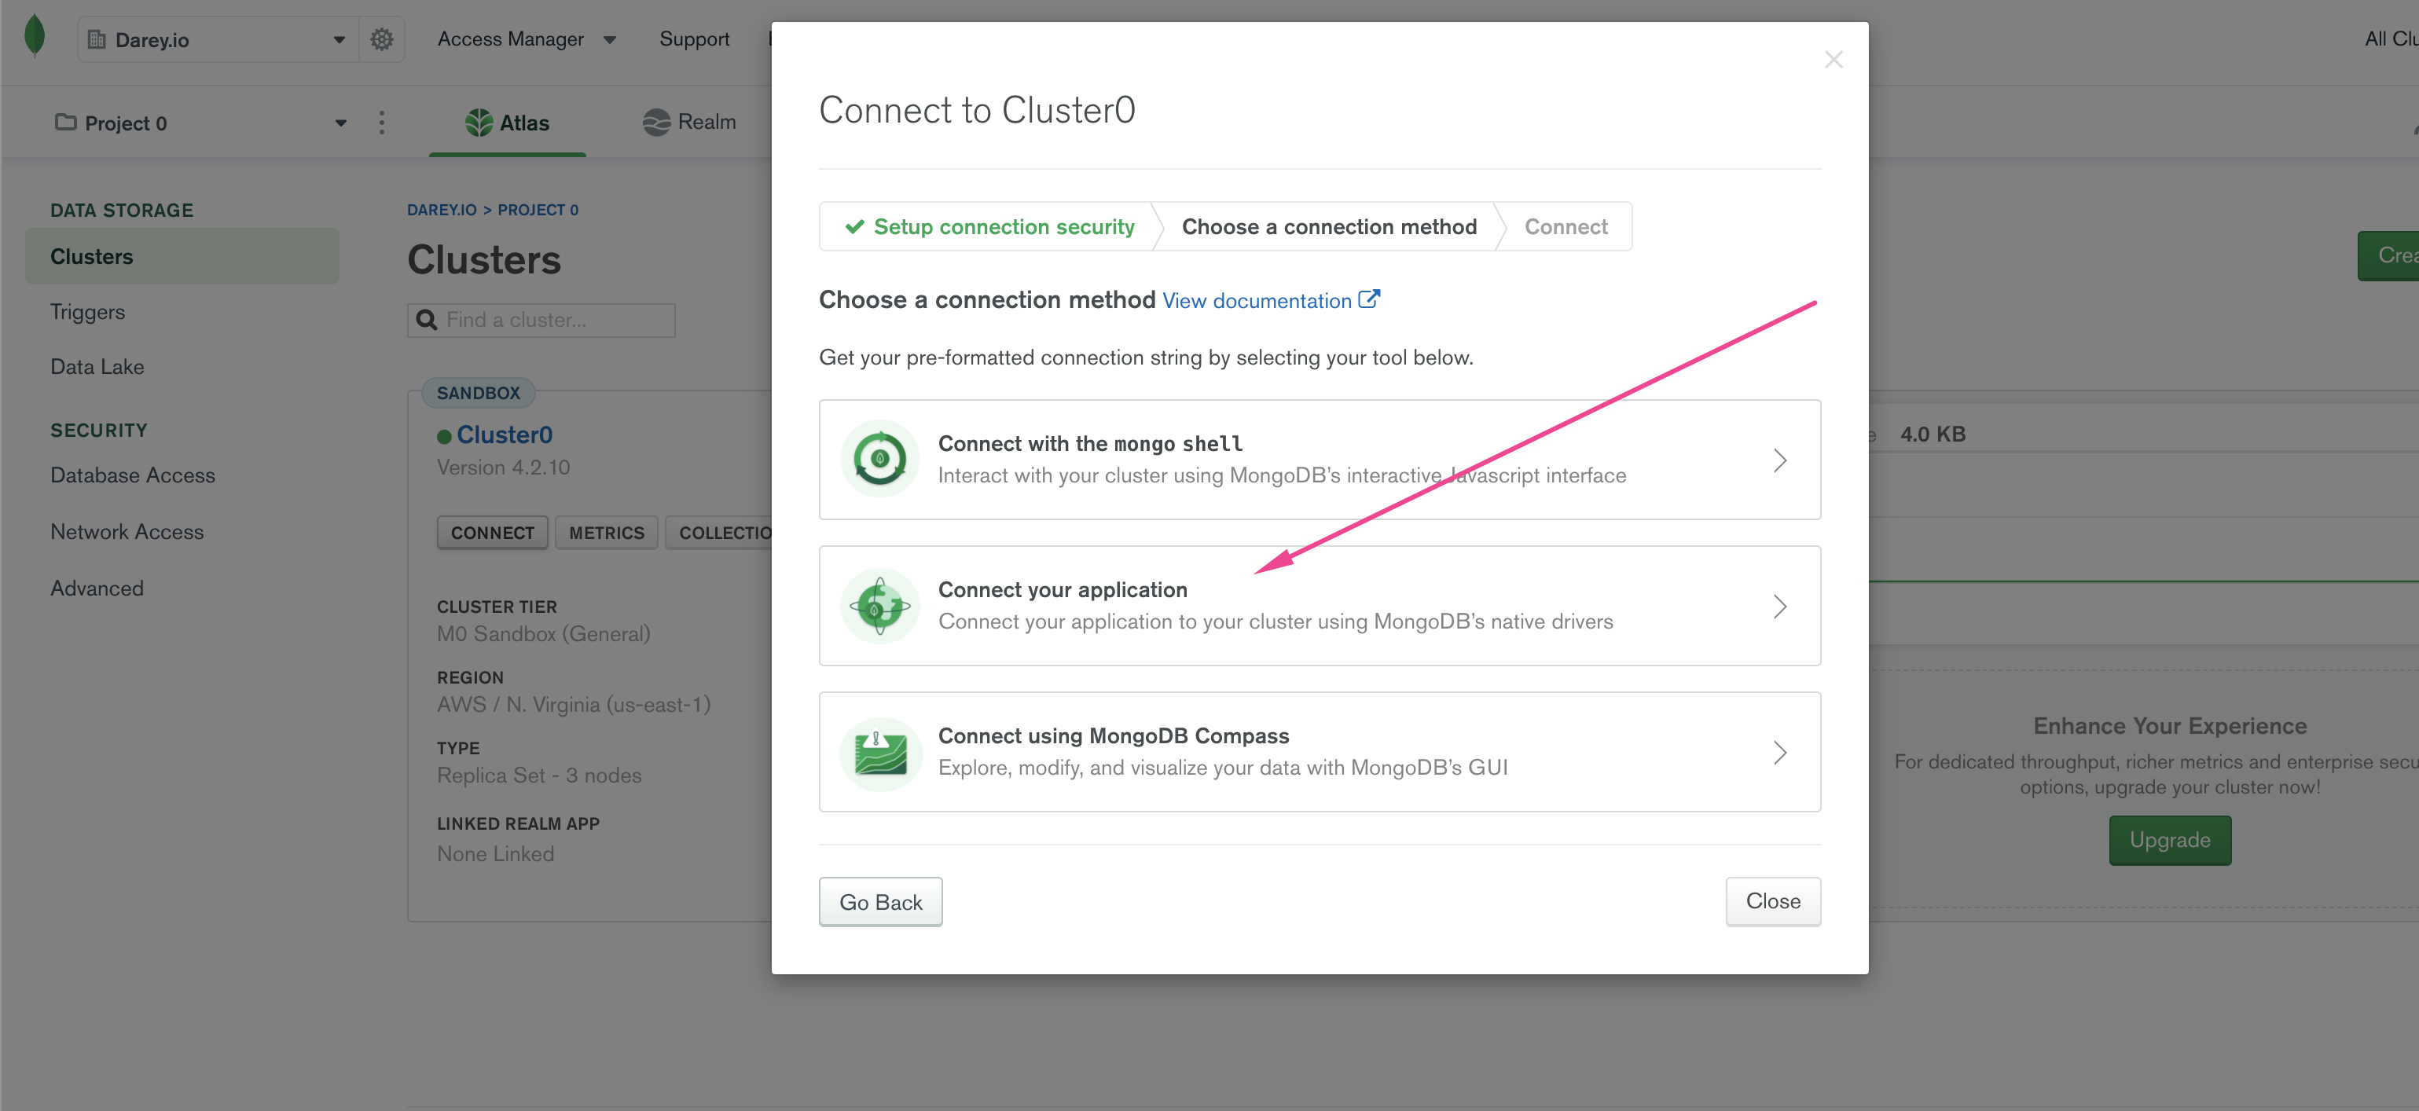2419x1111 pixels.
Task: Open the View documentation link
Action: pyautogui.click(x=1257, y=300)
